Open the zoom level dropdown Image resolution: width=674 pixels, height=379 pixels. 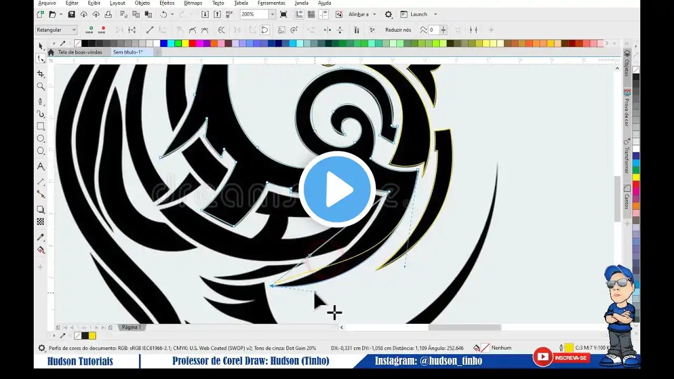[272, 14]
